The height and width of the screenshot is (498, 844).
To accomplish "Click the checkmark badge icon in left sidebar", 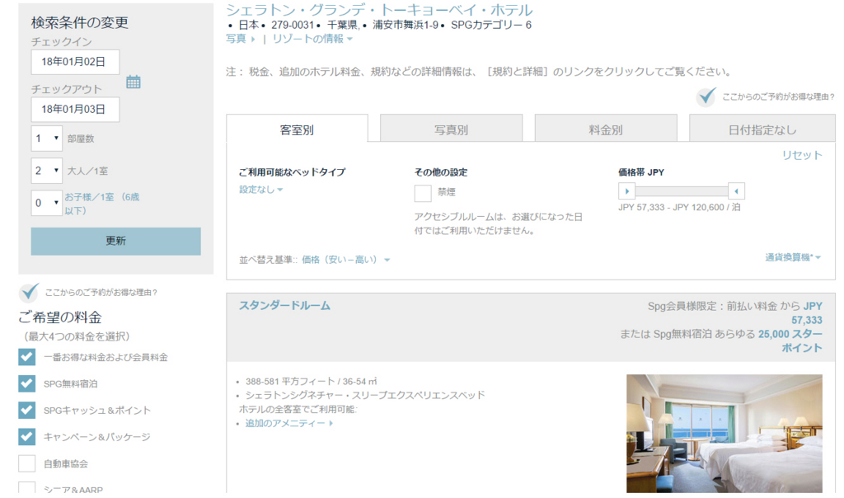I will [29, 292].
